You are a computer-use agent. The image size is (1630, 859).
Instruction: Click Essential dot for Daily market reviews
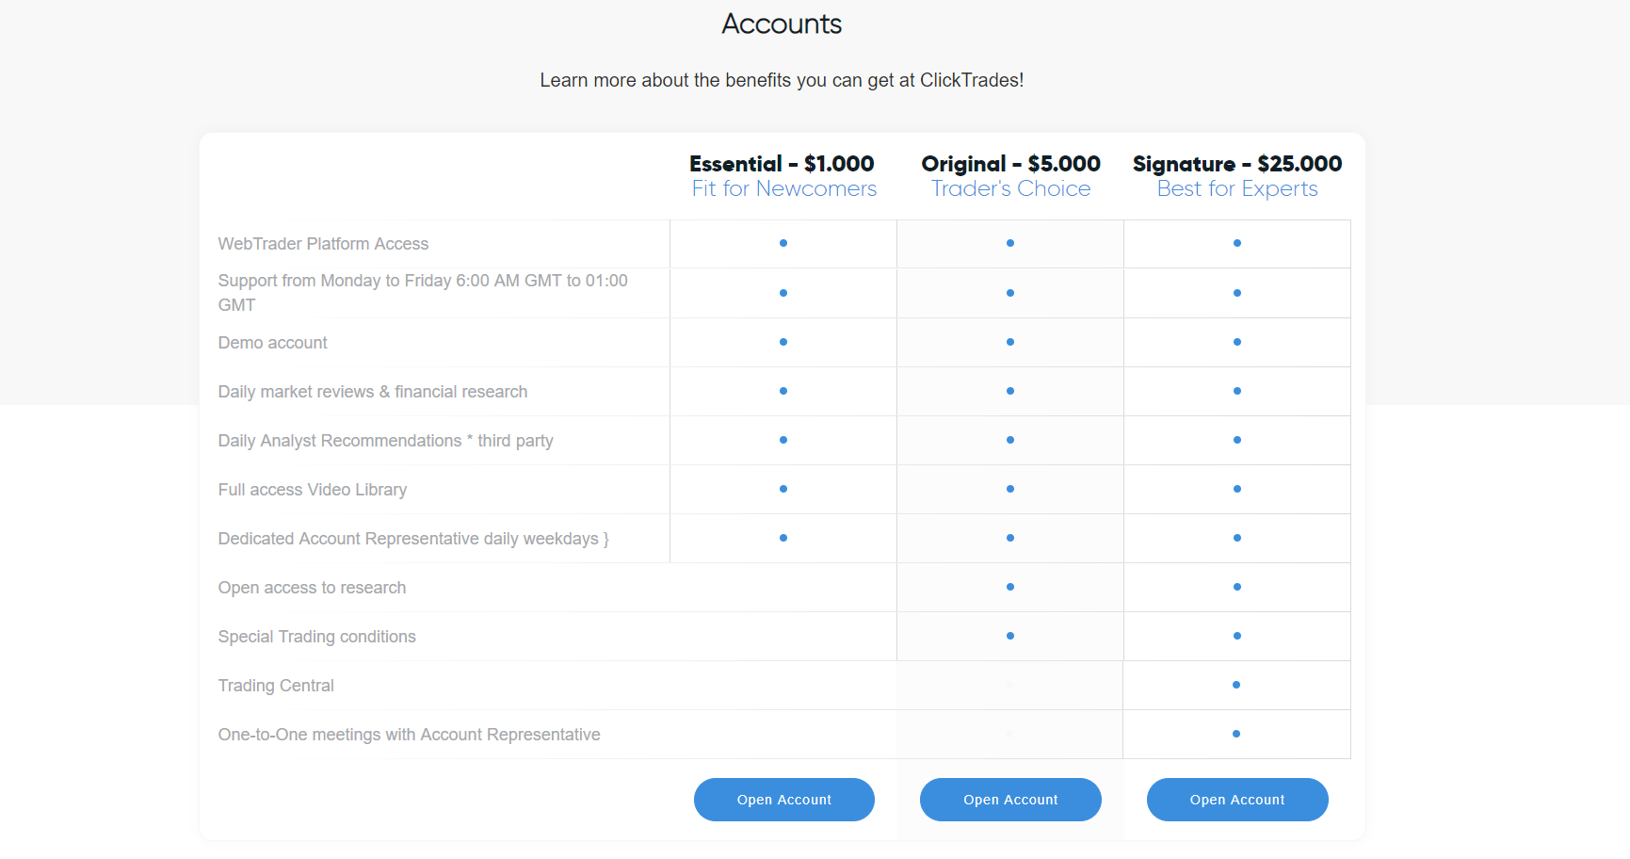(x=783, y=391)
